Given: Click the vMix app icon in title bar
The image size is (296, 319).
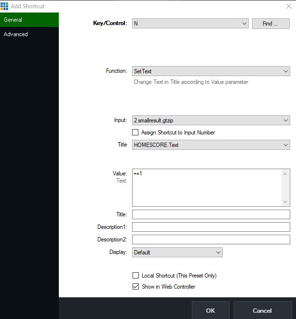Looking at the screenshot, I should tap(4, 6).
